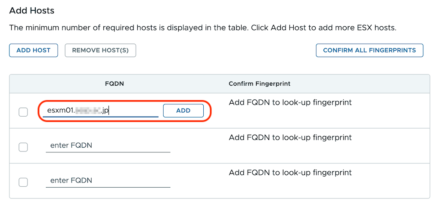Click the third row's 'enter FQDN' field

(108, 180)
